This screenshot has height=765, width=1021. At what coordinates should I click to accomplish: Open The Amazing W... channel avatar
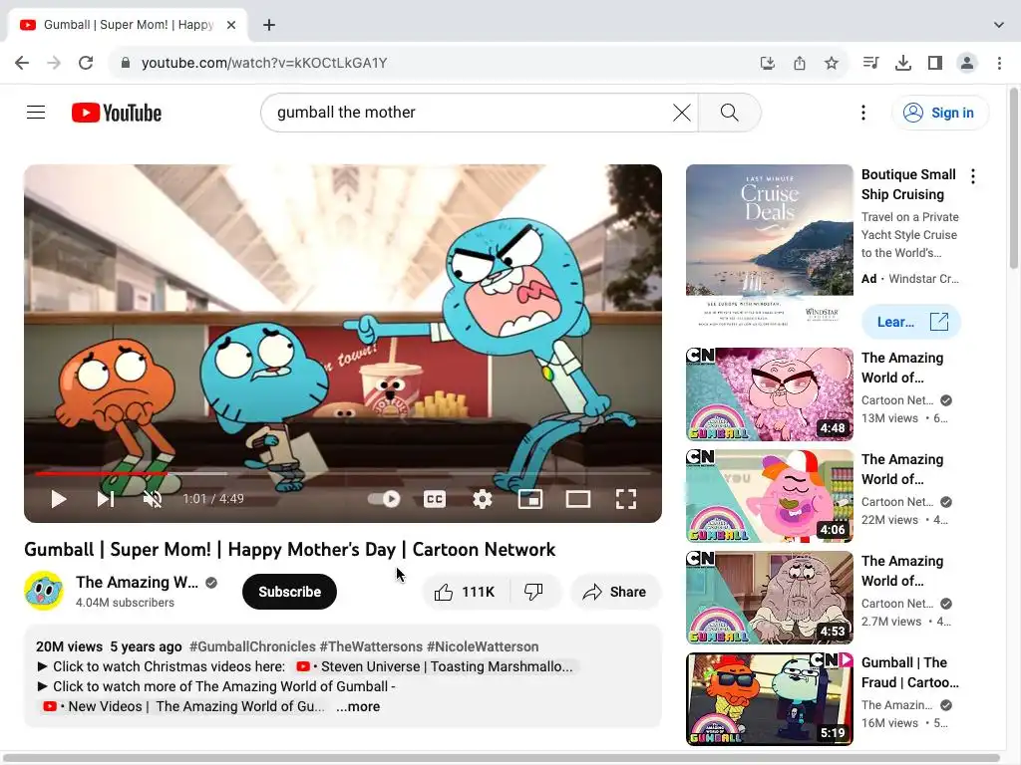tap(44, 591)
